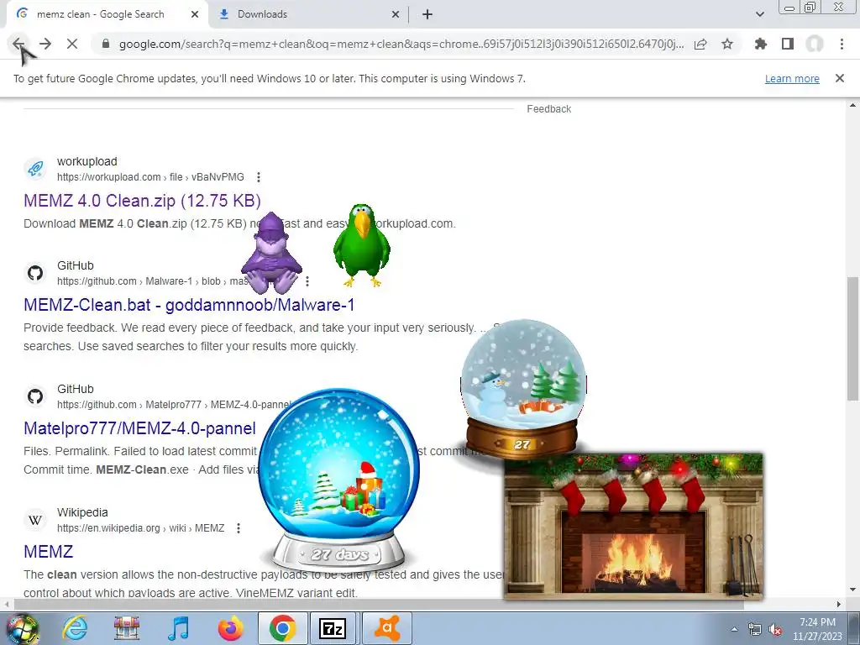The width and height of the screenshot is (860, 645).
Task: Open a new tab with the plus button
Action: click(x=427, y=14)
